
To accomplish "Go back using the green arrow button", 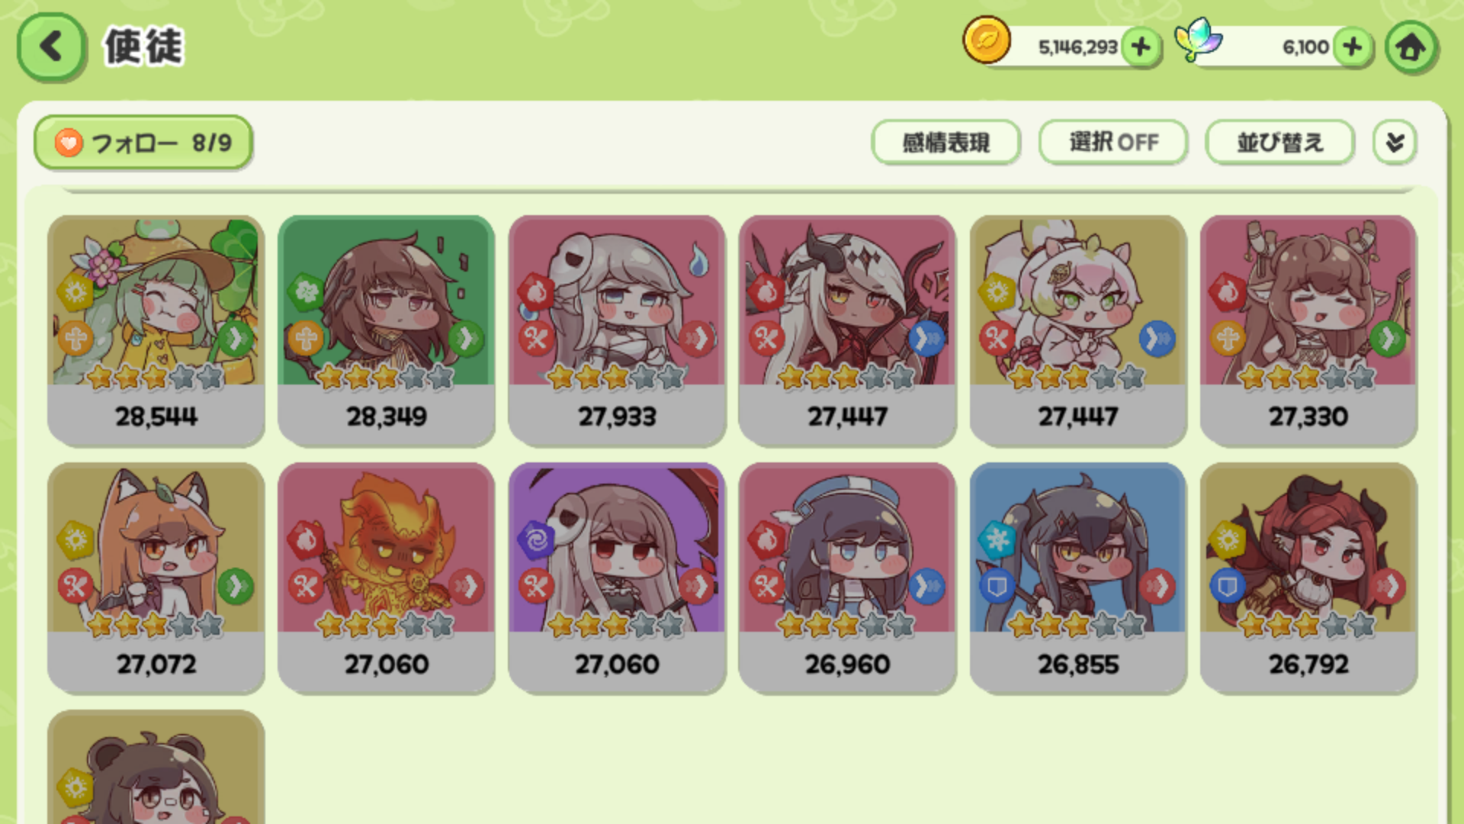I will (51, 47).
